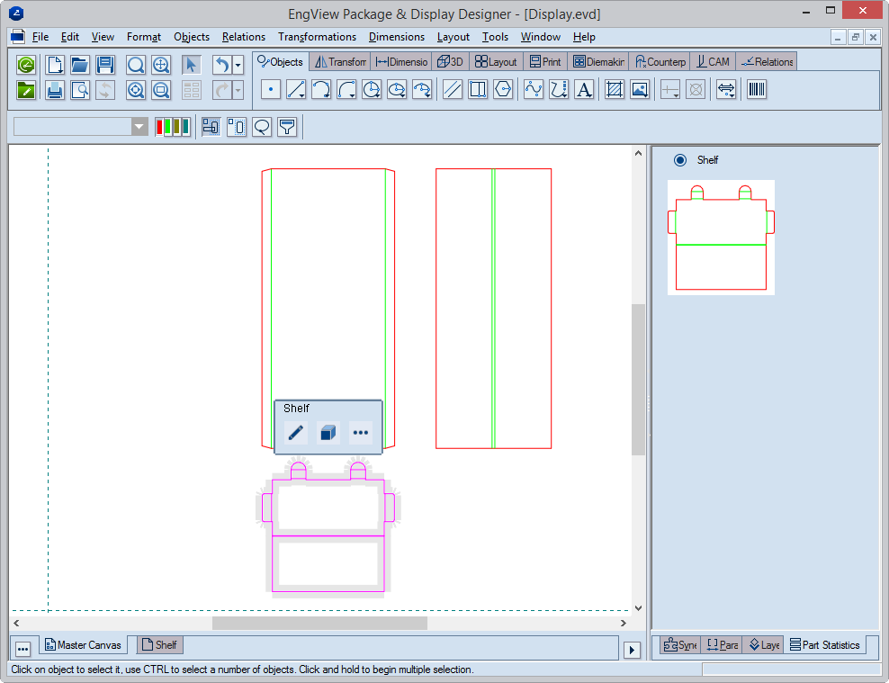Viewport: 889px width, 683px height.
Task: Select the Point tool icon
Action: coord(271,90)
